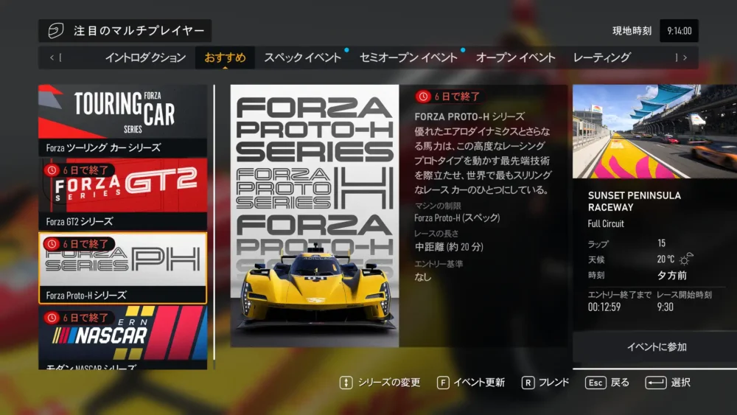Select the Forza GT2 シリーズ card
Image resolution: width=737 pixels, height=415 pixels.
point(122,194)
